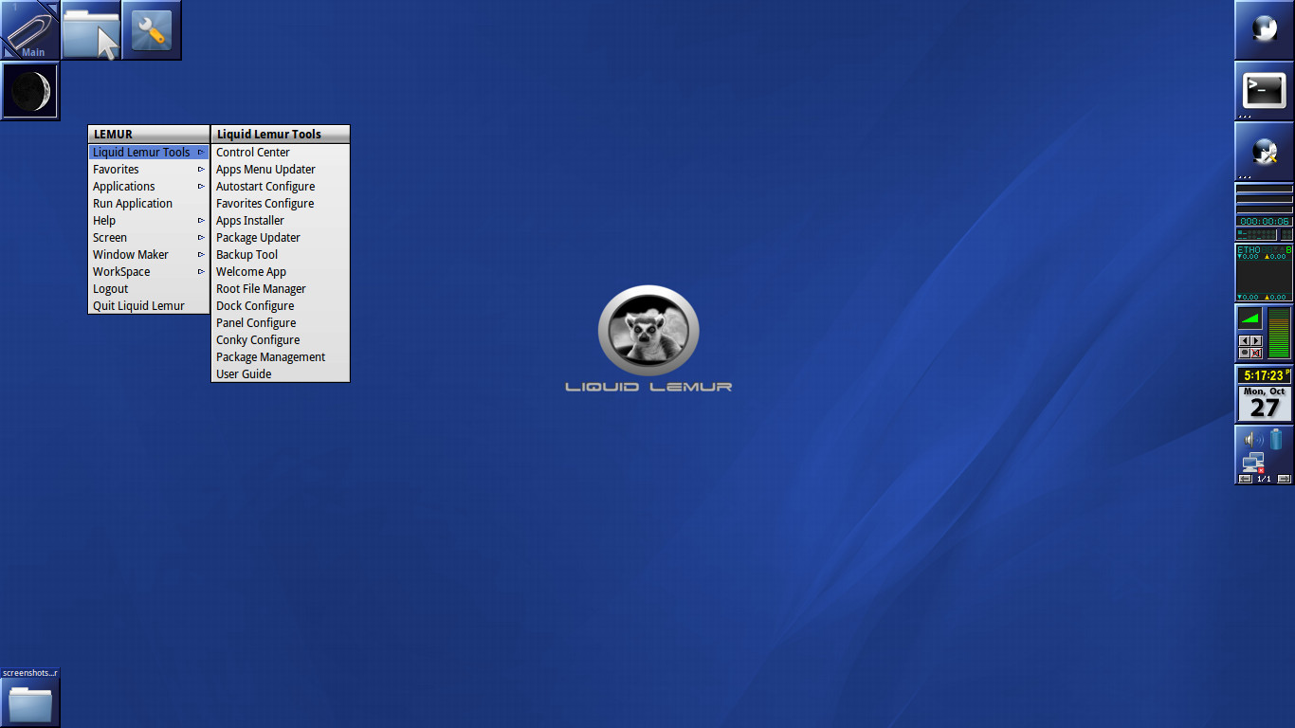
Task: Click the green volume triangle indicator
Action: 1249,318
